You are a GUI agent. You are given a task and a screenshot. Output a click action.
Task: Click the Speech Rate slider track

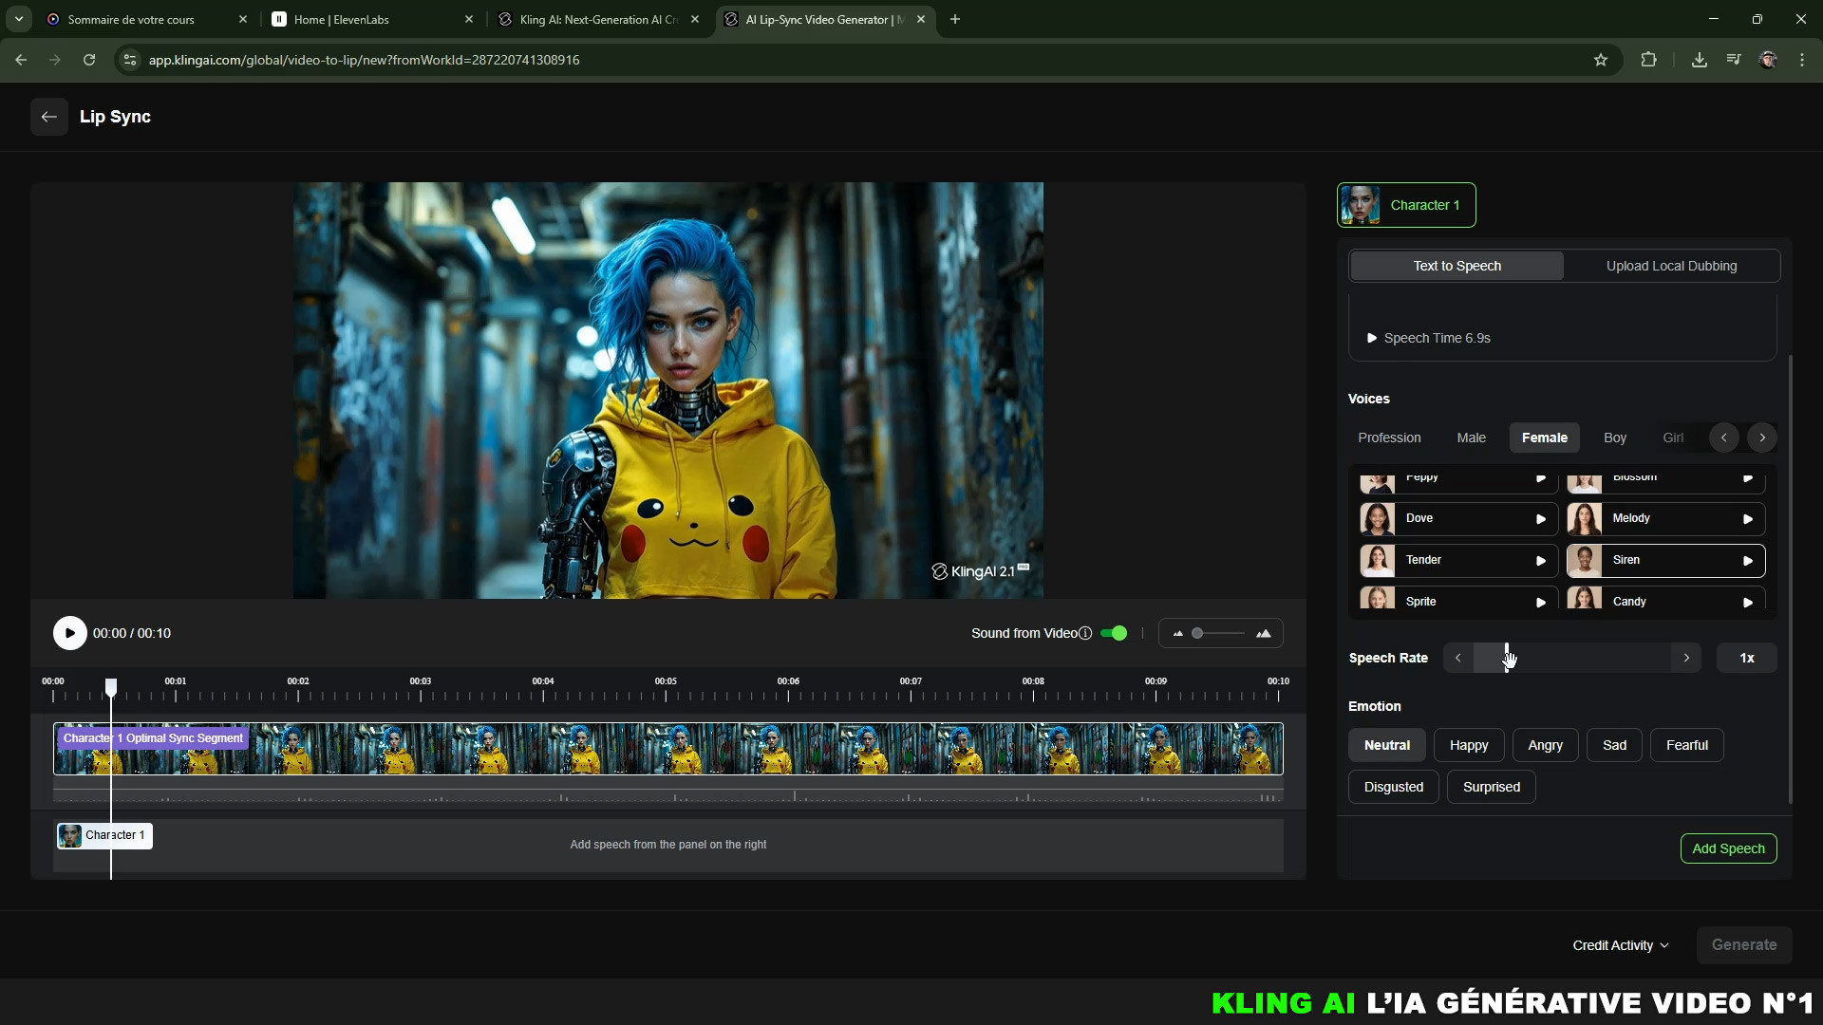point(1572,658)
